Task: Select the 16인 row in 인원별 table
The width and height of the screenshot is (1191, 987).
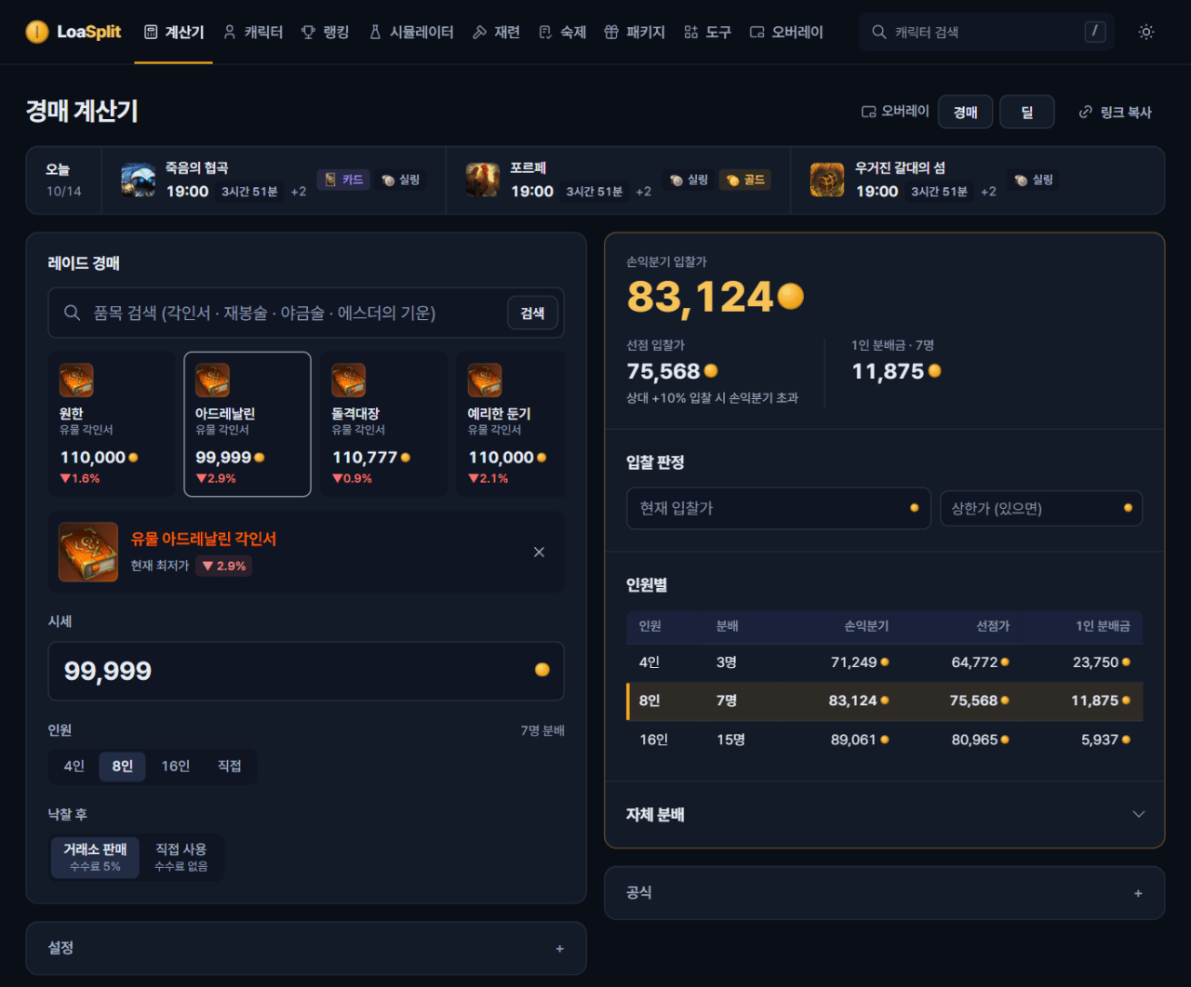Action: 885,740
